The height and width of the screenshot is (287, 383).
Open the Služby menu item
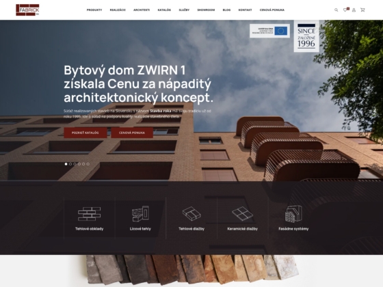(184, 10)
